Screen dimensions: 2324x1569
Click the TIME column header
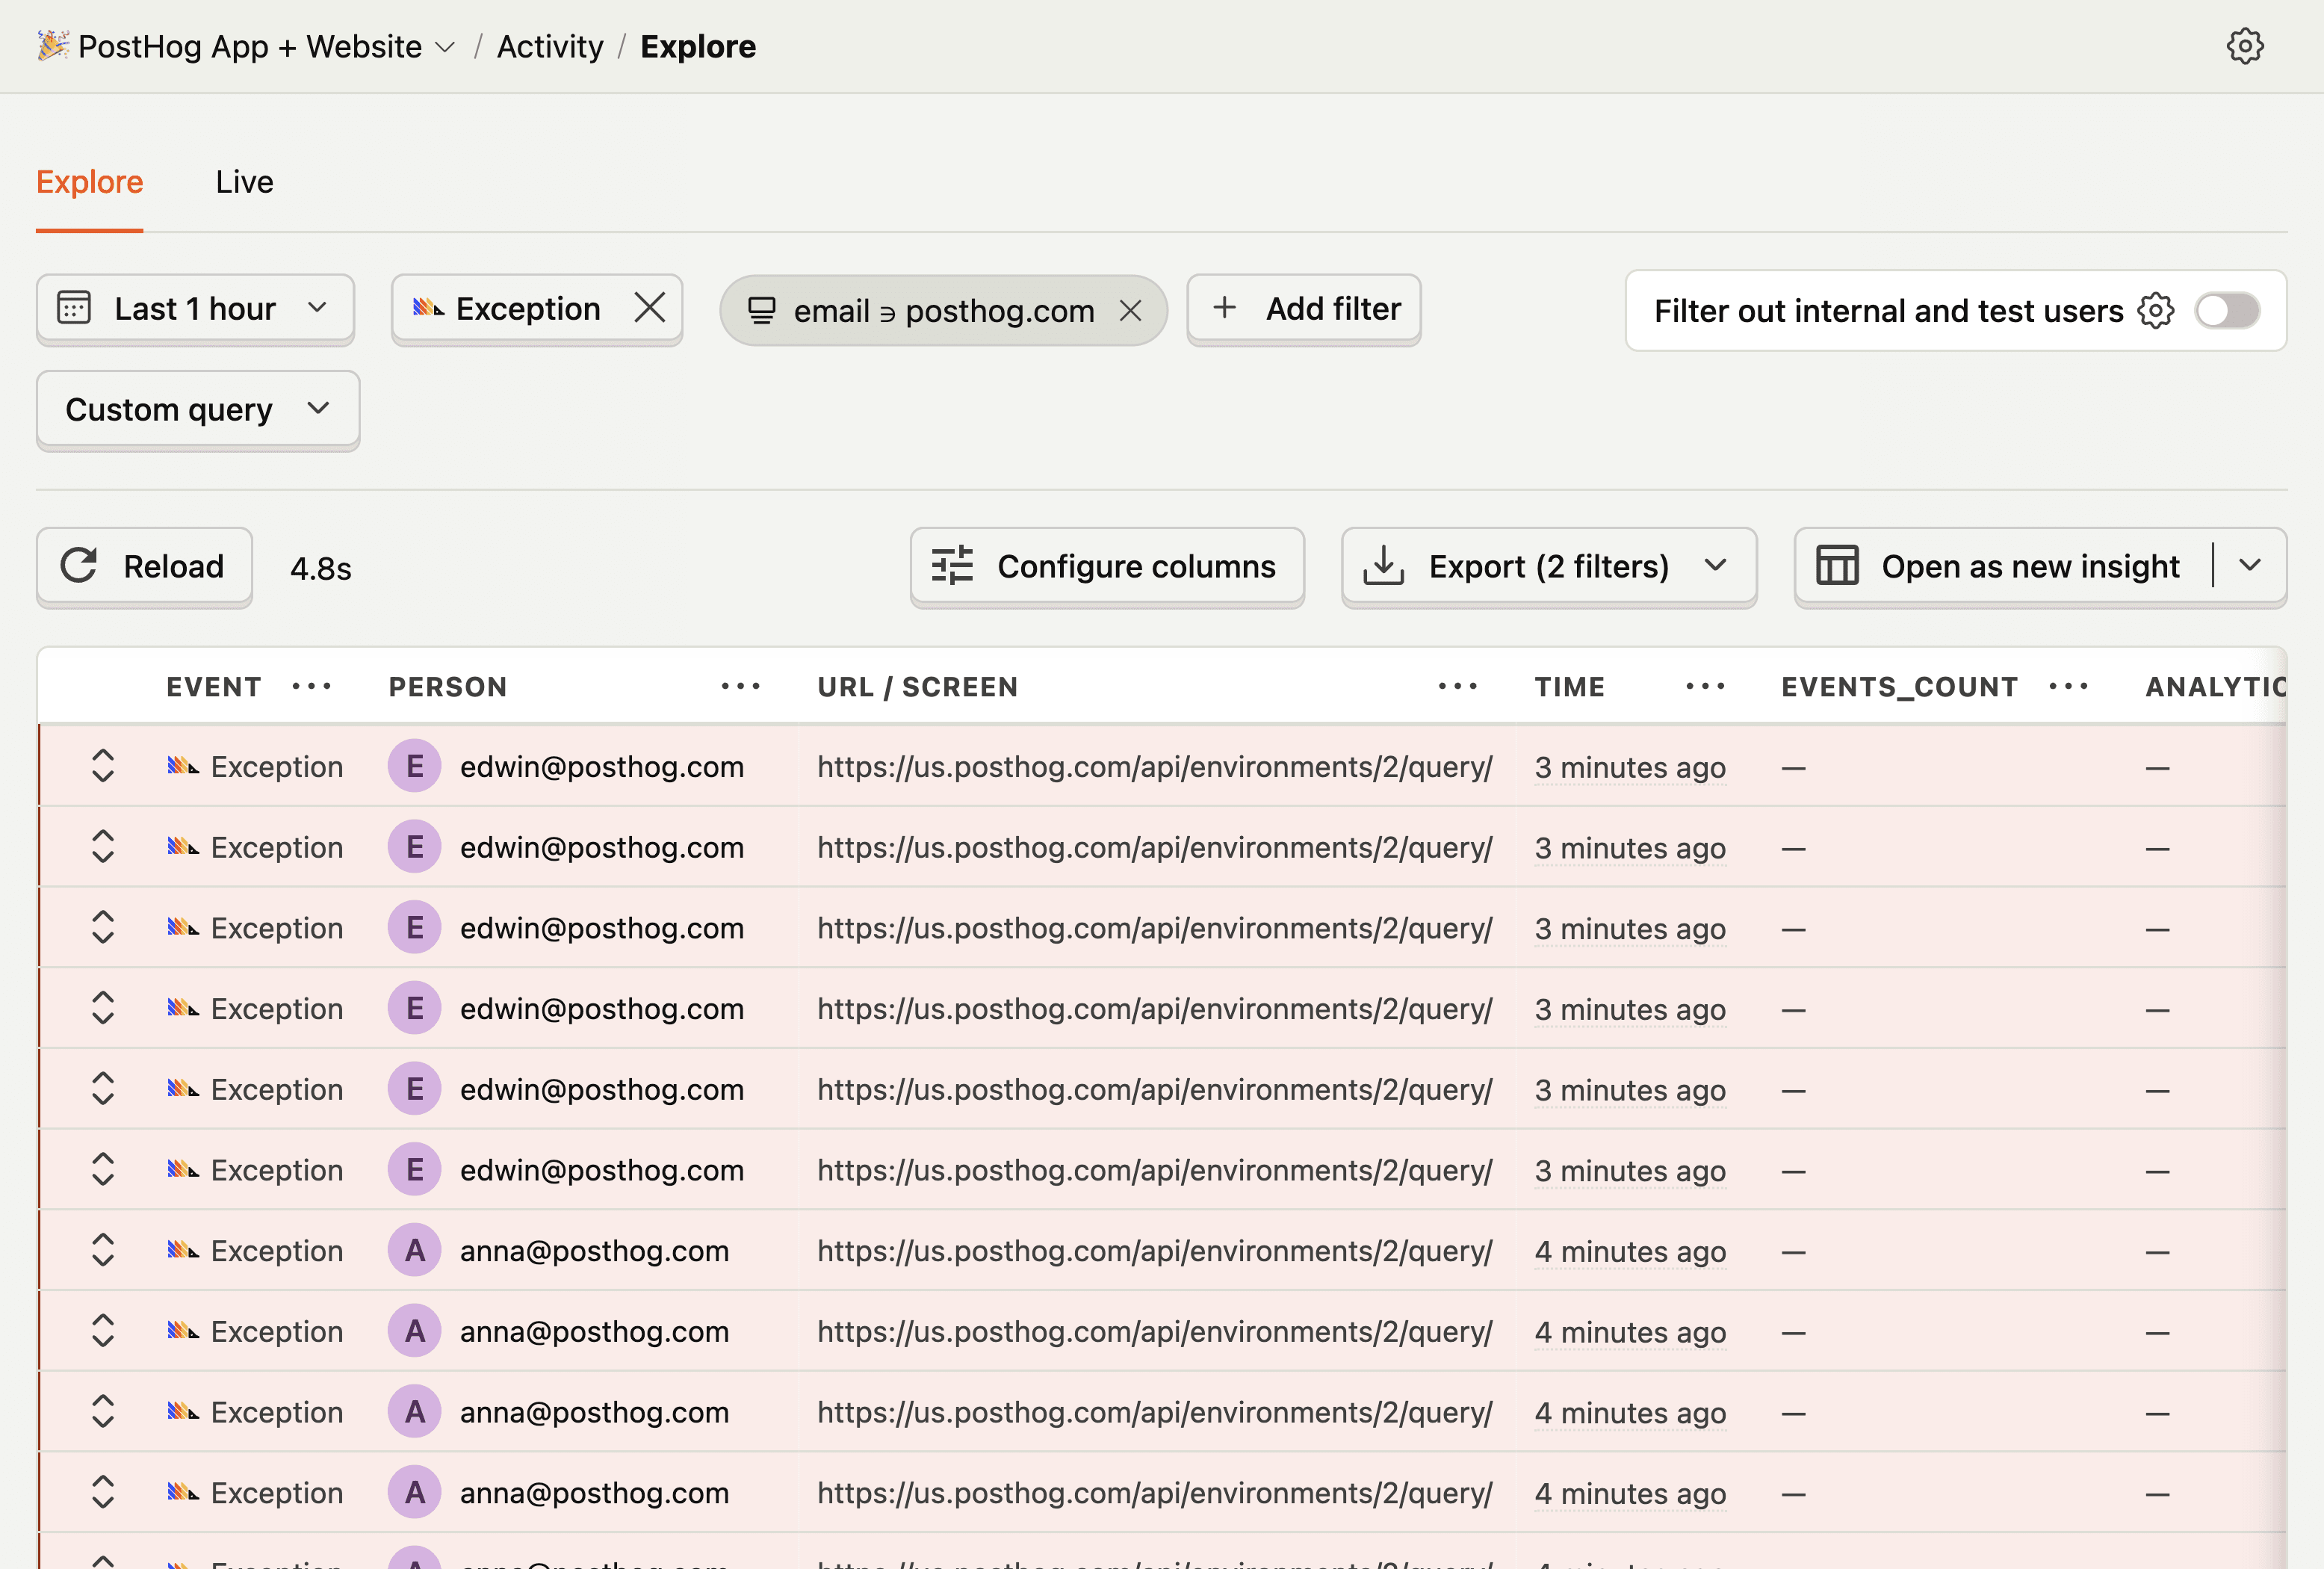coord(1570,687)
